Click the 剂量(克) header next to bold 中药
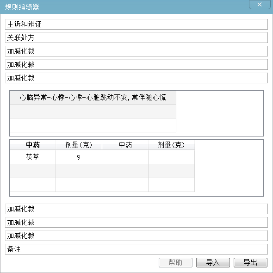The image size is (273, 273). click(79, 145)
